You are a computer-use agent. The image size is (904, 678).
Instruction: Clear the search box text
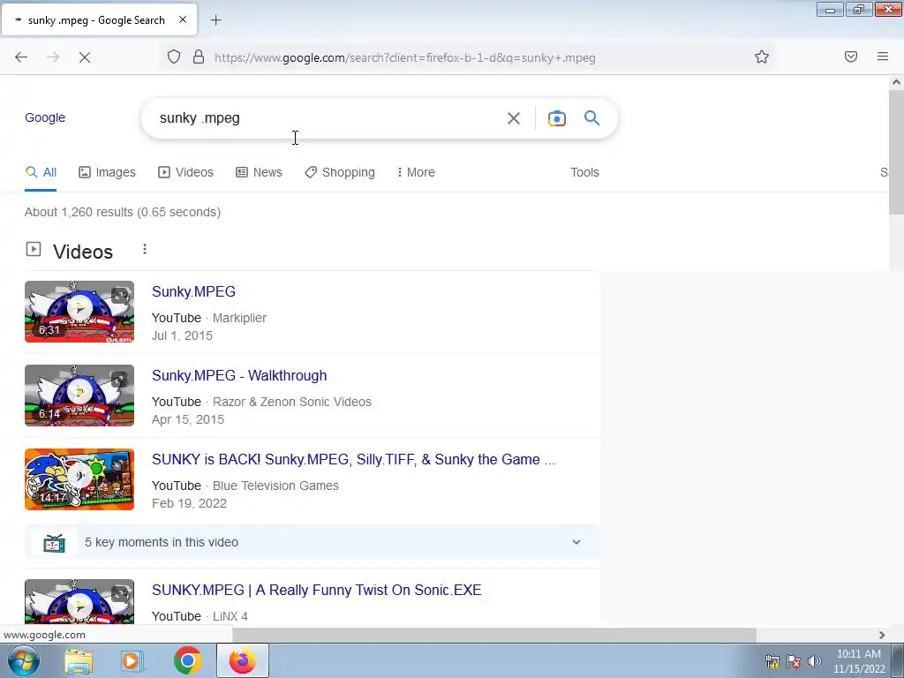pos(513,118)
